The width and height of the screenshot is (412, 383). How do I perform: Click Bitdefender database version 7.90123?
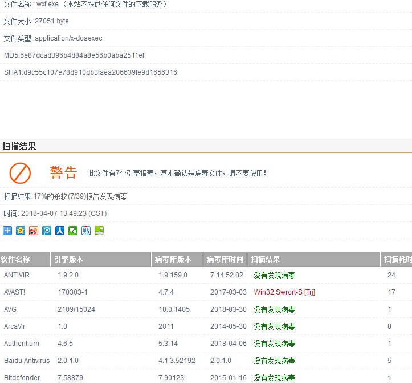point(171,378)
